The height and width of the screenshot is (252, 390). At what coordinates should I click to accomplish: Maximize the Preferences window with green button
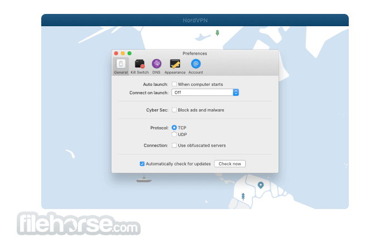pyautogui.click(x=130, y=54)
